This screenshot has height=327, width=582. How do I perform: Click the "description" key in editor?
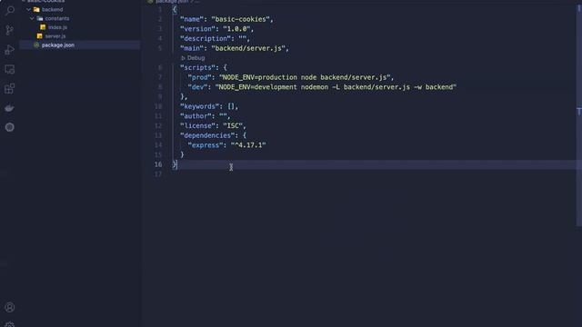206,38
